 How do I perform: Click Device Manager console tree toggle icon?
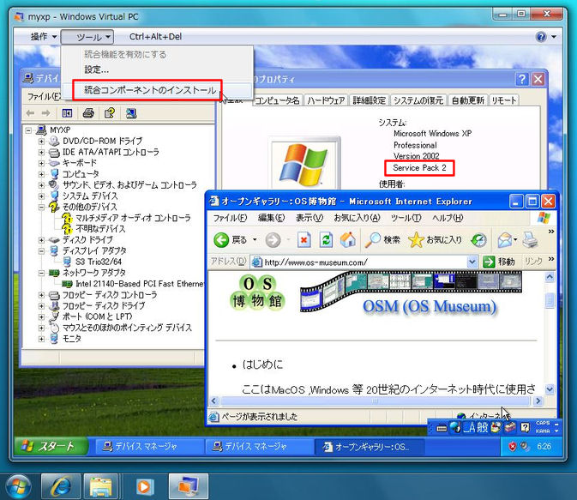(67, 113)
